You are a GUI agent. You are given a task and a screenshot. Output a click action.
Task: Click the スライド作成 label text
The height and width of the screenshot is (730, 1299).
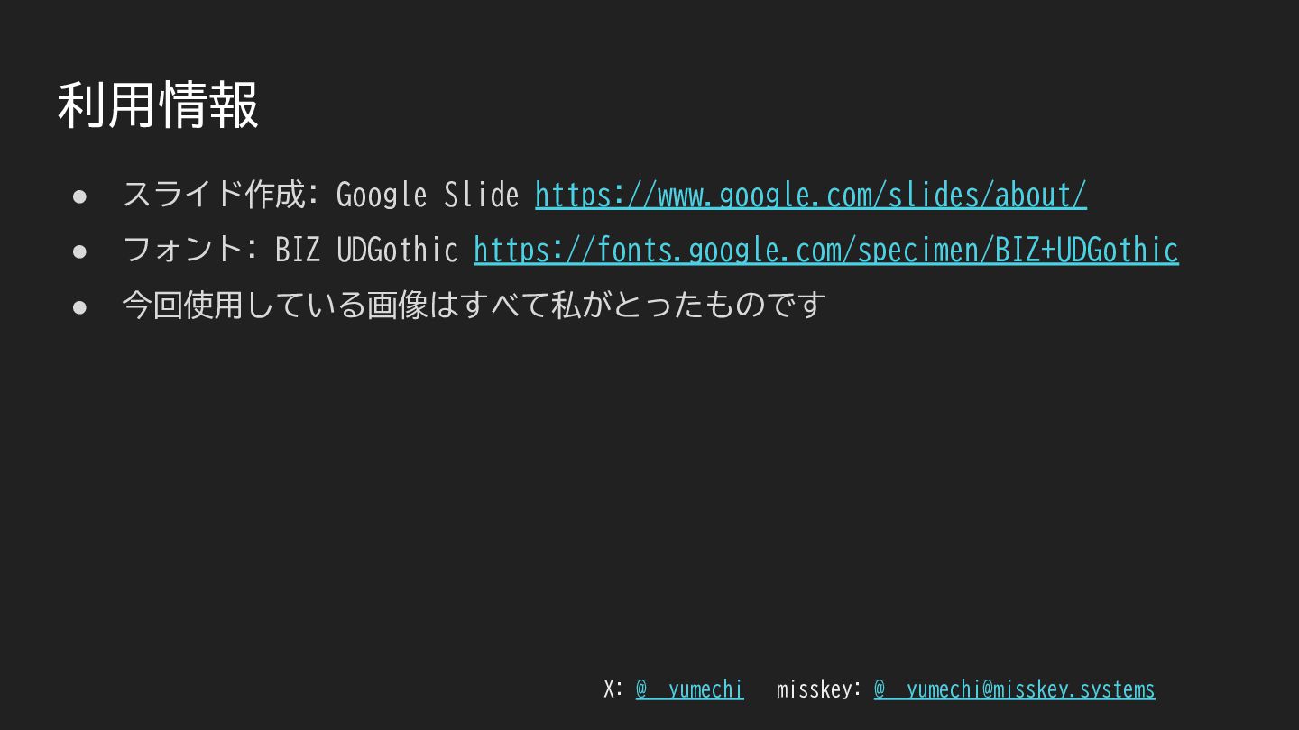[213, 195]
